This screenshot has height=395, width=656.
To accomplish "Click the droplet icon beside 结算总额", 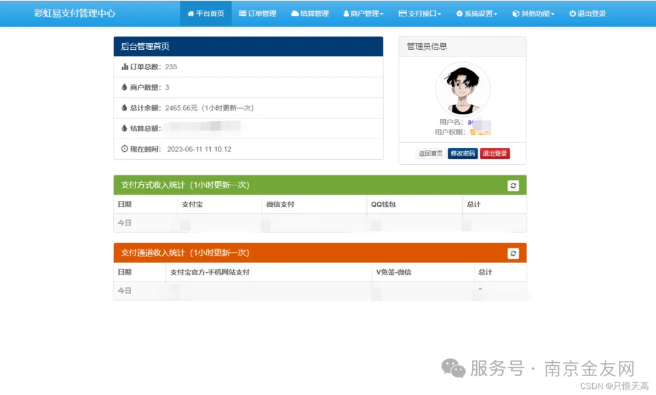I will (125, 128).
